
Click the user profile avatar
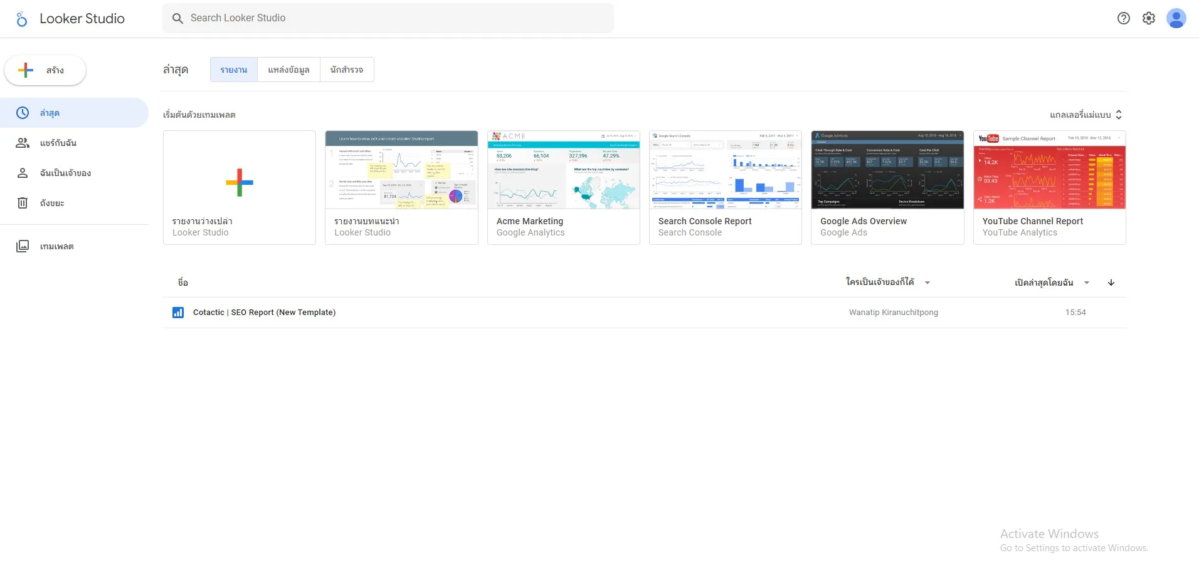1176,18
